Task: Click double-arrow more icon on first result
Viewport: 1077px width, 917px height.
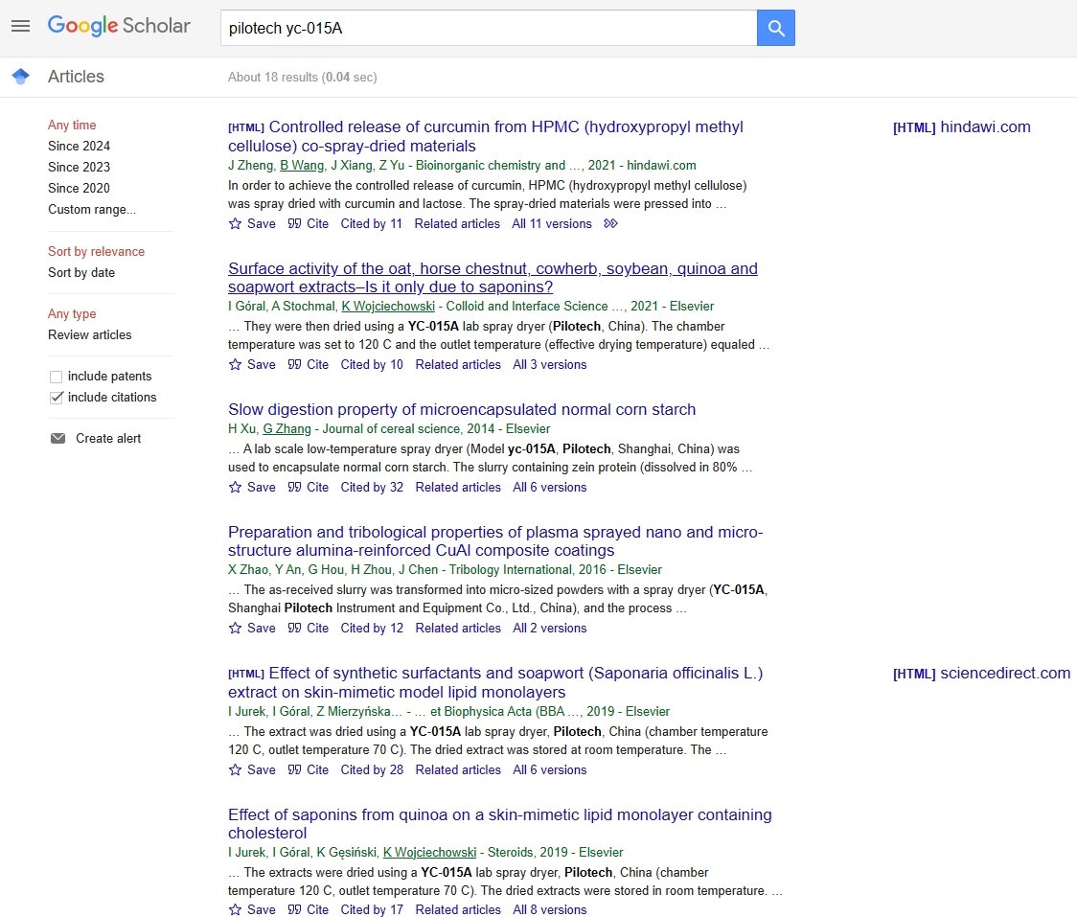Action: (610, 223)
